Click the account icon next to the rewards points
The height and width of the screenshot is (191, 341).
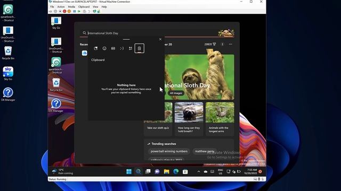pos(222,44)
